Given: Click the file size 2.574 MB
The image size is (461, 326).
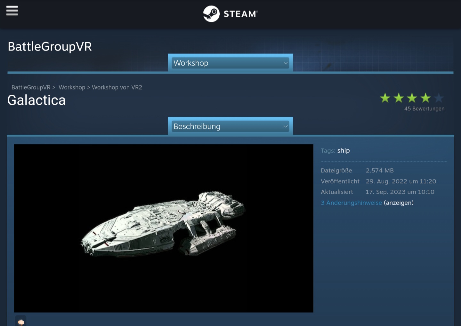Looking at the screenshot, I should 380,171.
